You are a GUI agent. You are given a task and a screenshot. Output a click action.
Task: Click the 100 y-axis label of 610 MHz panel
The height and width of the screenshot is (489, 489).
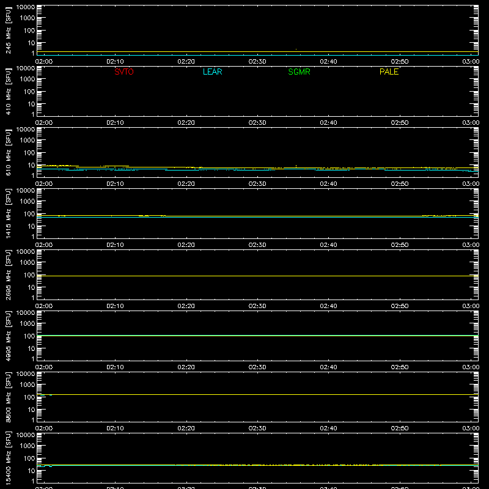[29, 152]
